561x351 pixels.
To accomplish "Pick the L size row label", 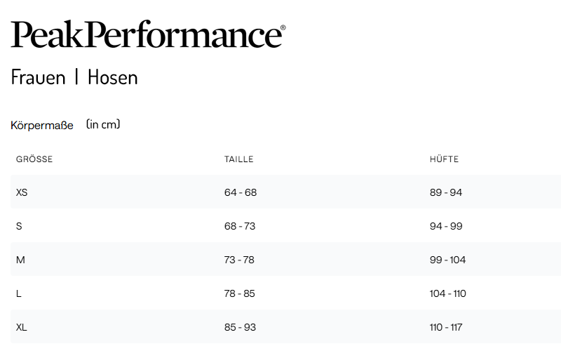I will [x=19, y=293].
